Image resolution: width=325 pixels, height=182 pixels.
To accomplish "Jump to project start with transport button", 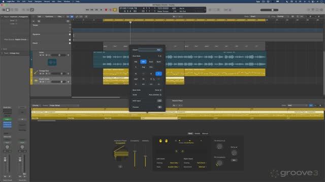I will tap(96, 10).
